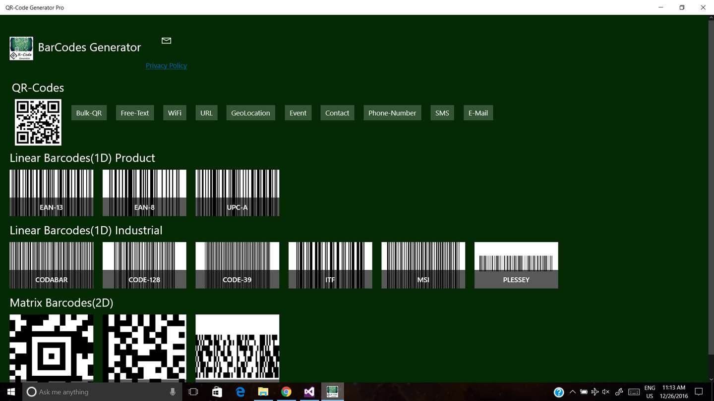Choose the PDF417-style stacked matrix tile
Screen dimensions: 714x401
(238, 348)
